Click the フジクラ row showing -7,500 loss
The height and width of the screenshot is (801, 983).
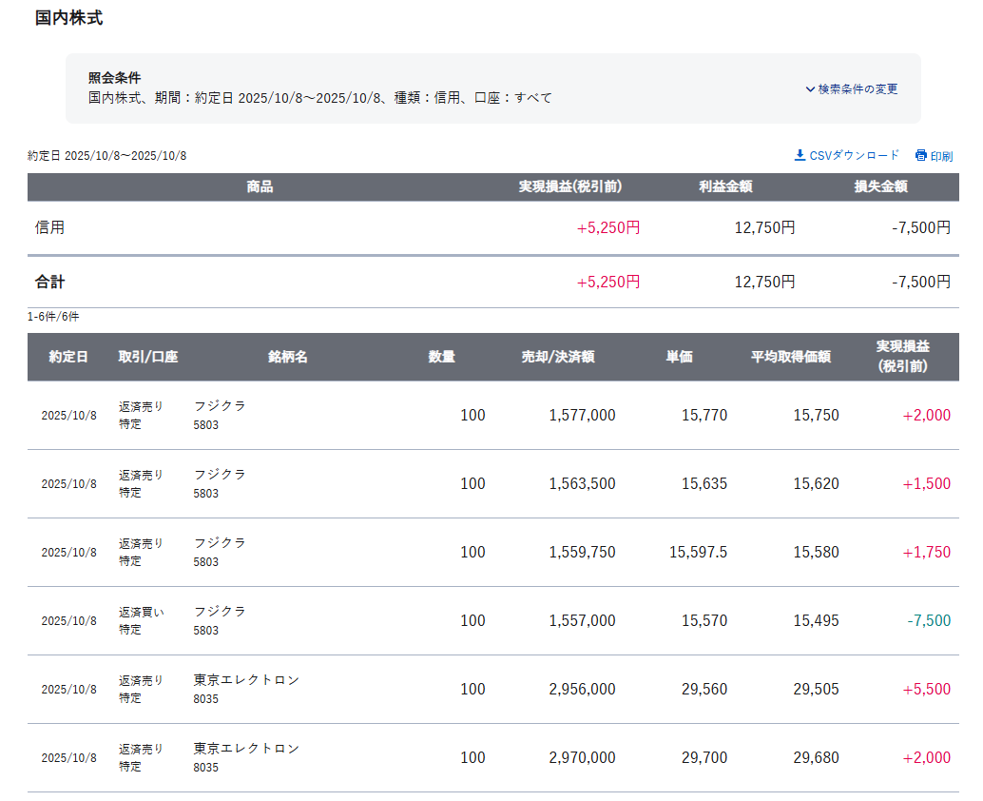click(x=220, y=612)
